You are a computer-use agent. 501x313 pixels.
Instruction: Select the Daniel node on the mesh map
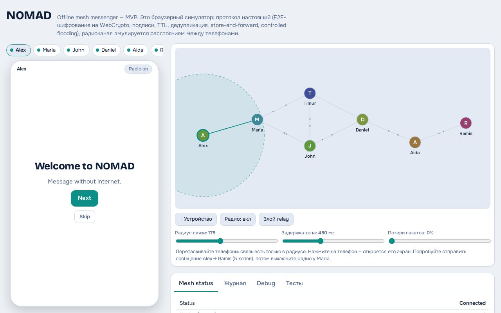point(362,120)
